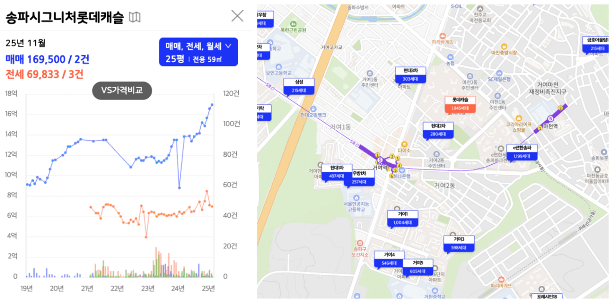This screenshot has width=614, height=303.
Task: Click the latest blue 매매 price point
Action: (212, 104)
